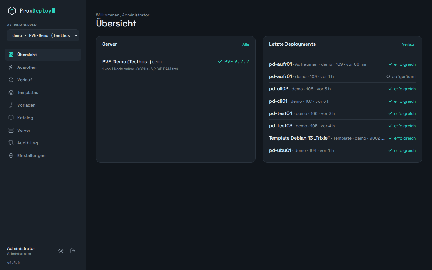Open Verlauf in the sidebar
432x270 pixels.
click(x=43, y=80)
